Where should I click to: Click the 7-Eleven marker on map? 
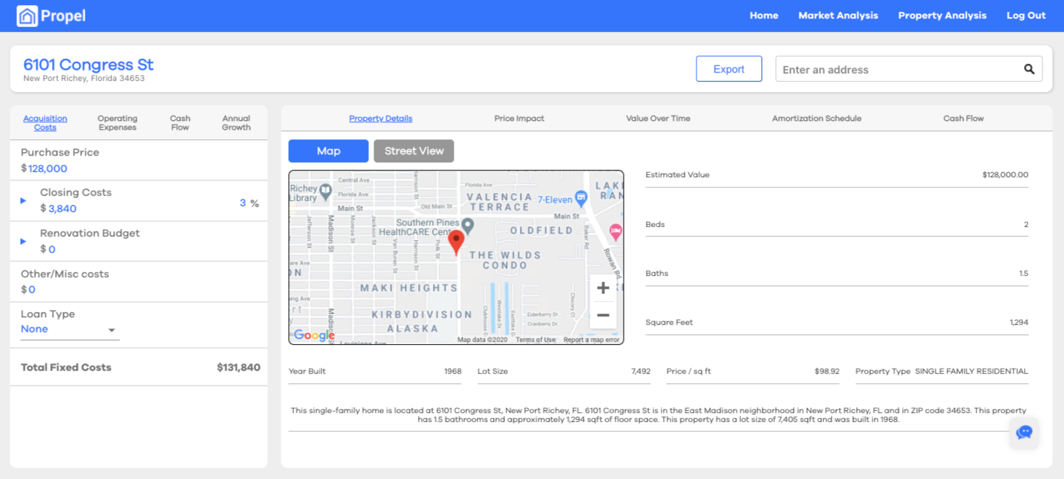click(x=581, y=198)
